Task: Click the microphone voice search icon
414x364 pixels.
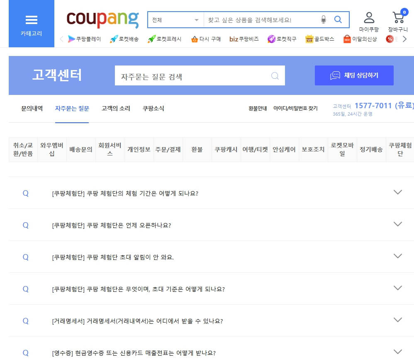Action: [324, 19]
